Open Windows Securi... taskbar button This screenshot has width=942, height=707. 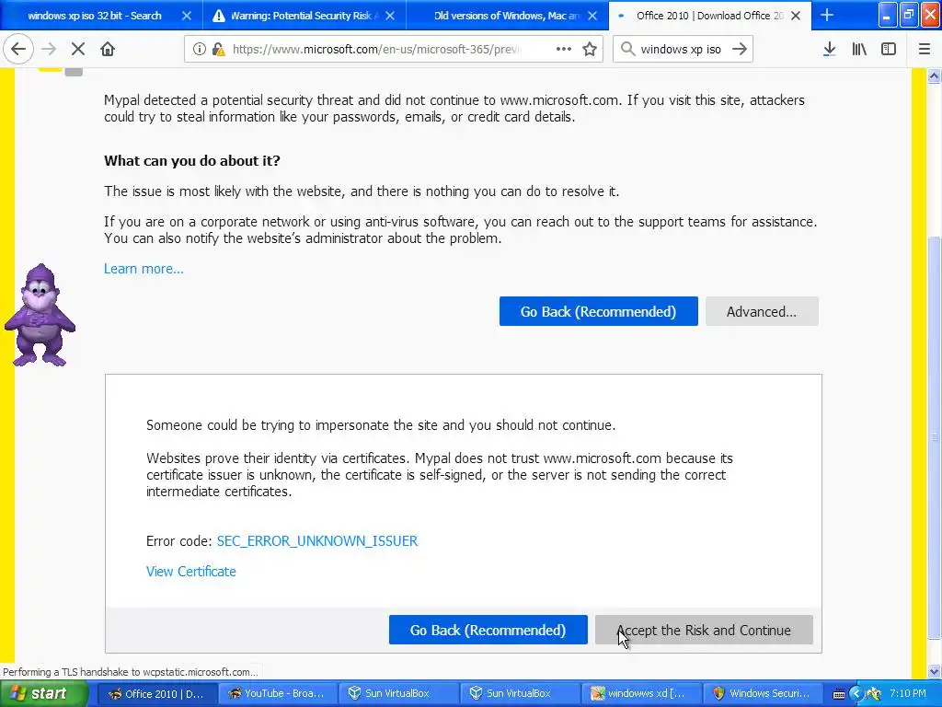tap(761, 694)
